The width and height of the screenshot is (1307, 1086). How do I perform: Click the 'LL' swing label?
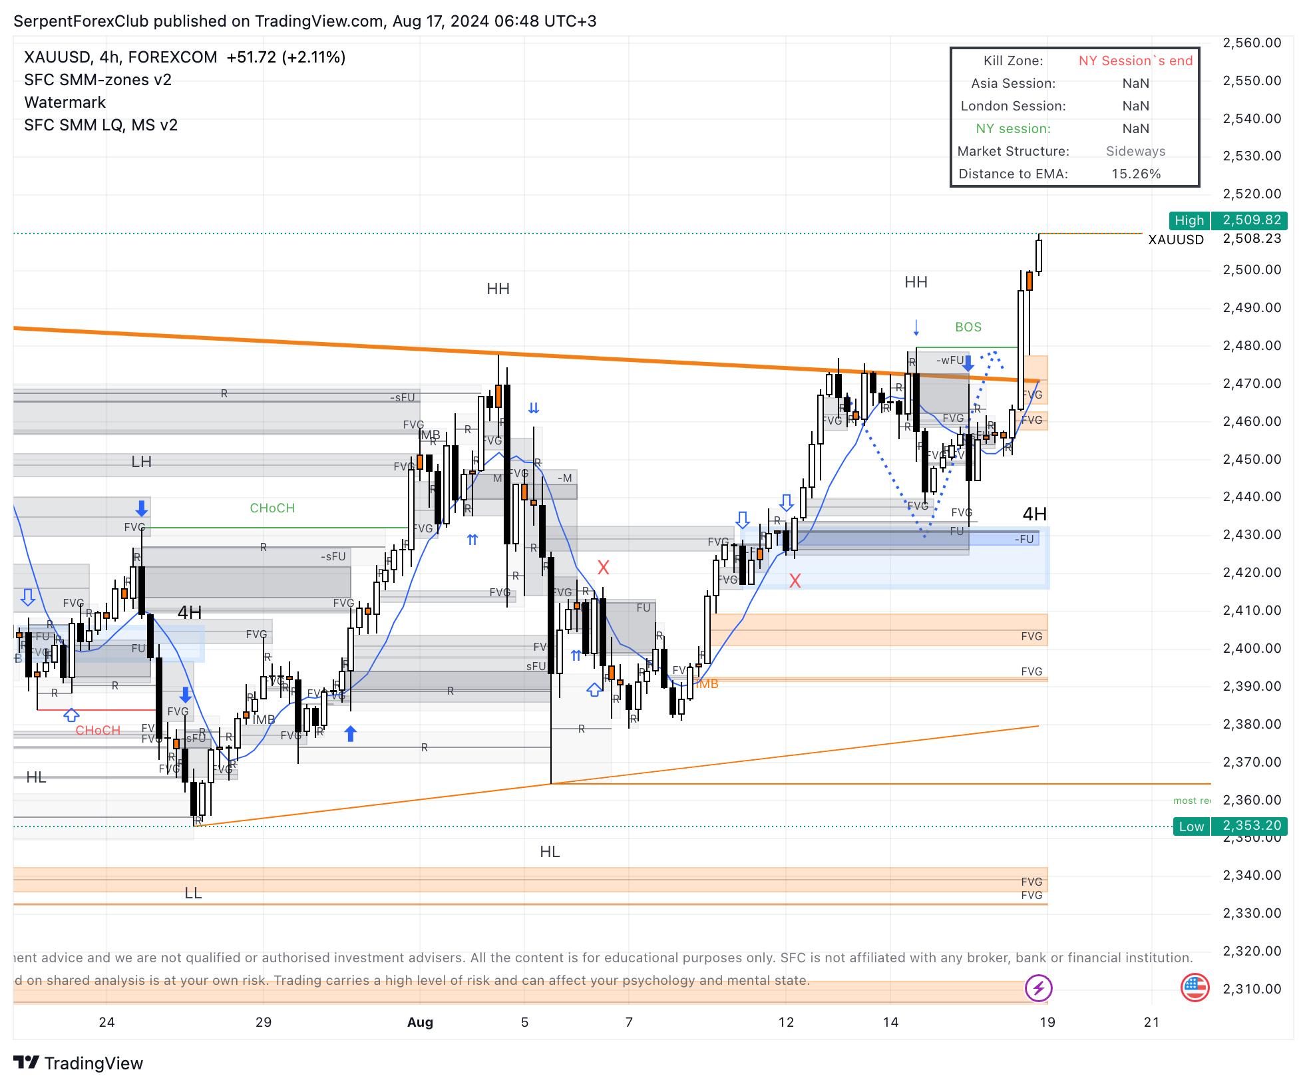(193, 893)
